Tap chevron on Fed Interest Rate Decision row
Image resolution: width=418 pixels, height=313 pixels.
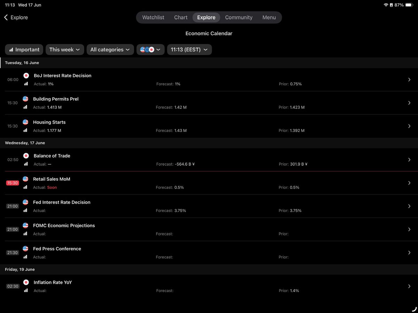[409, 206]
